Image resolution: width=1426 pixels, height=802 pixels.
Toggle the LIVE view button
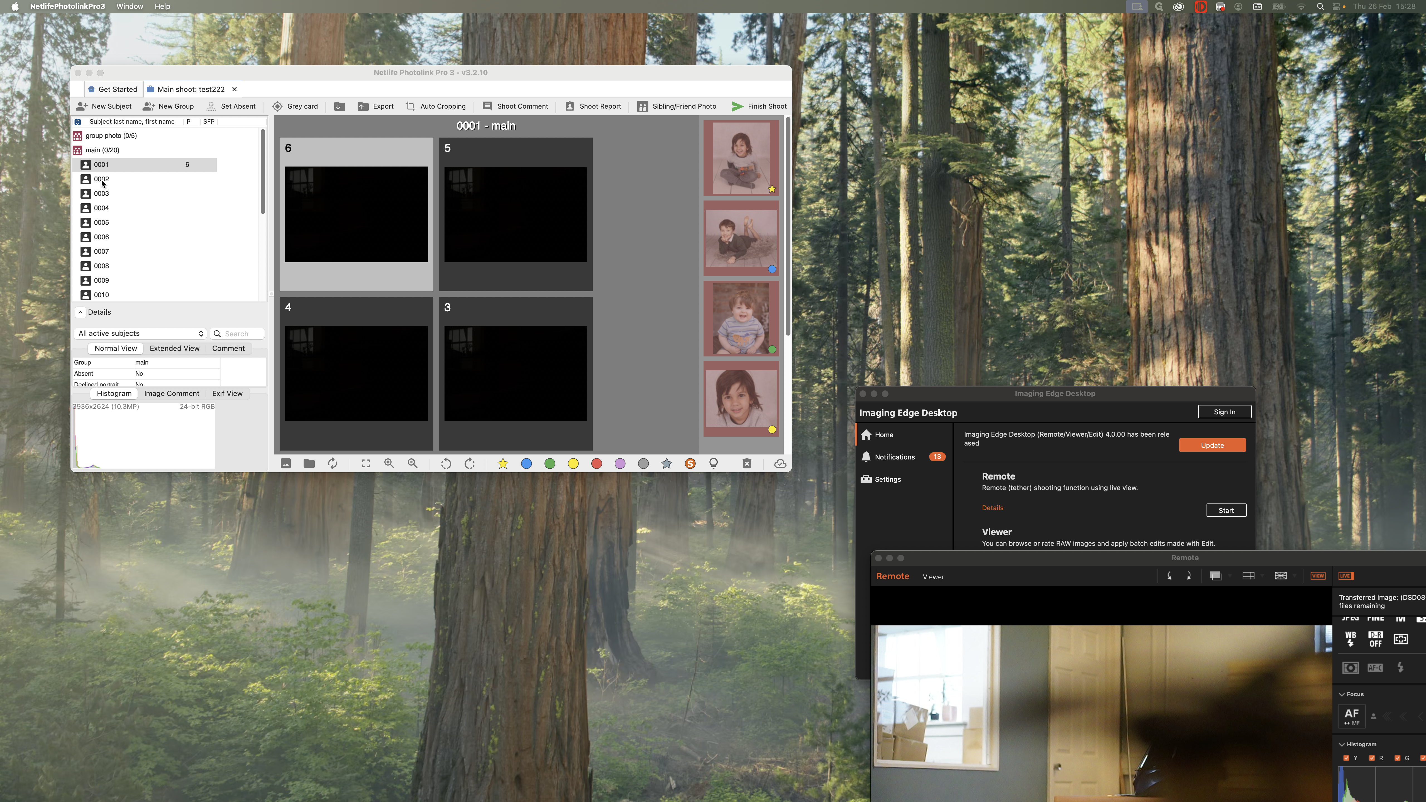(1346, 576)
